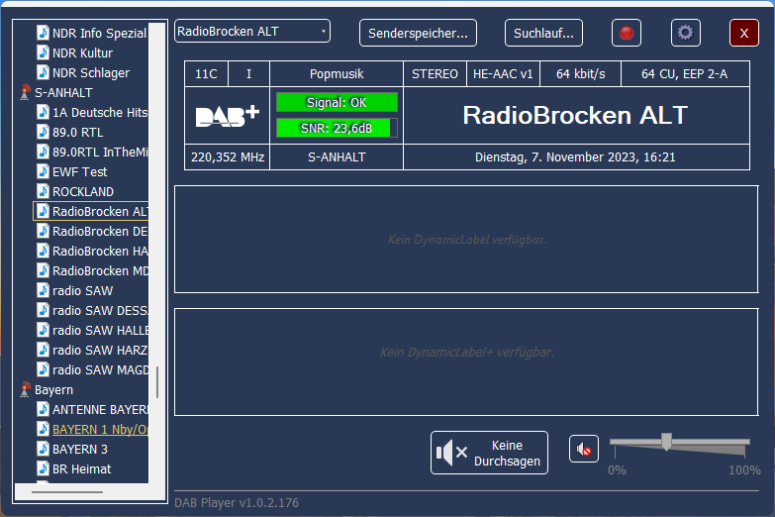Click the volume slider handle
The image size is (775, 517).
point(666,442)
